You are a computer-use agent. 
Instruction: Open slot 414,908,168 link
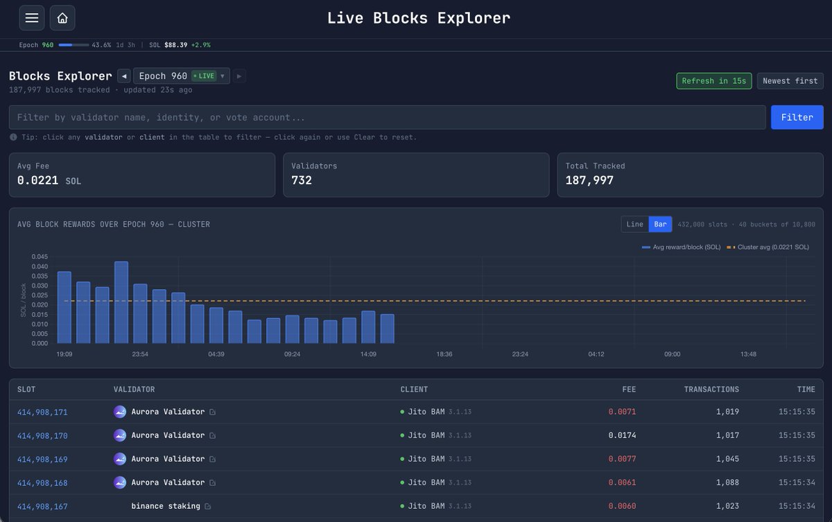pyautogui.click(x=42, y=483)
